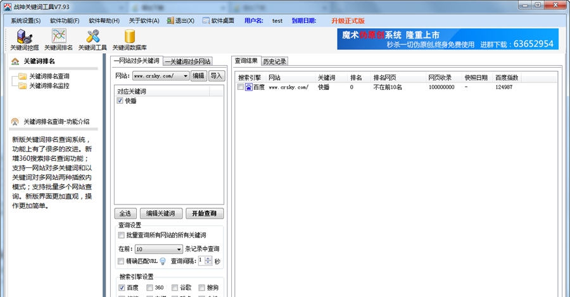Screen dimensions: 570x297
Task: Toggle the 快播 keyword checkbox
Action: coord(120,101)
